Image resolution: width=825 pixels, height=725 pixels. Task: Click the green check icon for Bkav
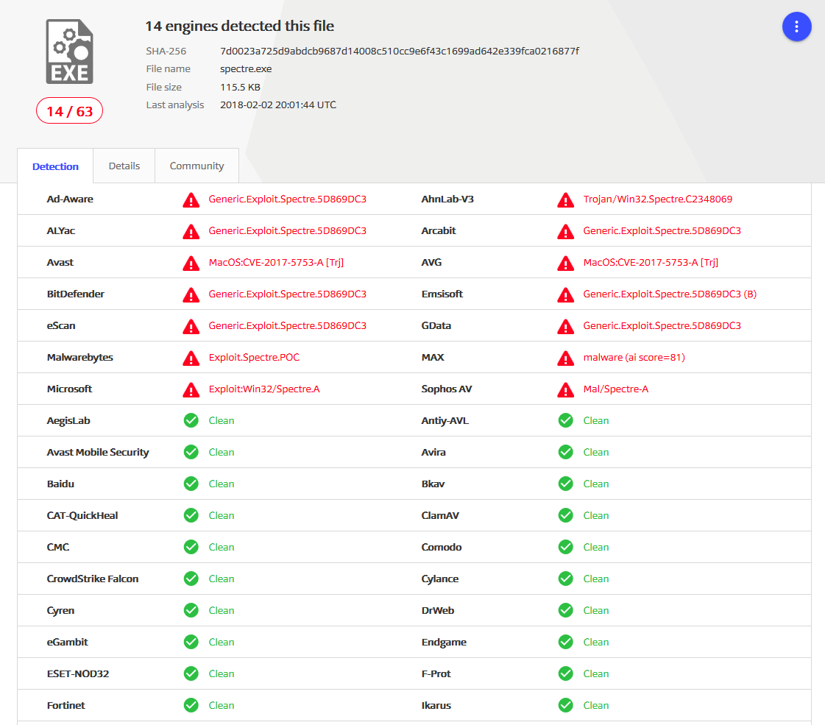566,484
